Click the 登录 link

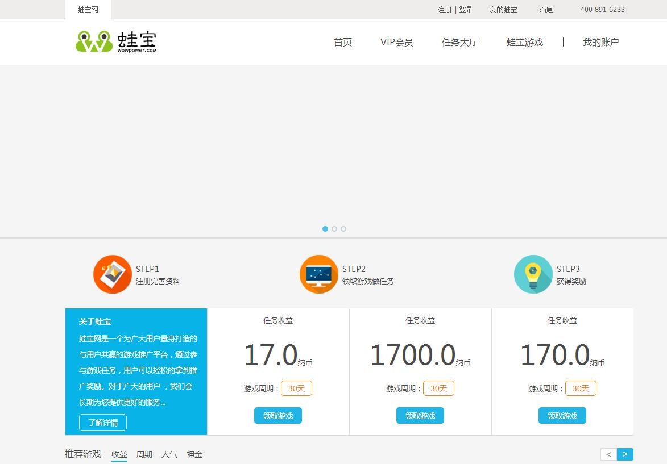click(x=466, y=10)
